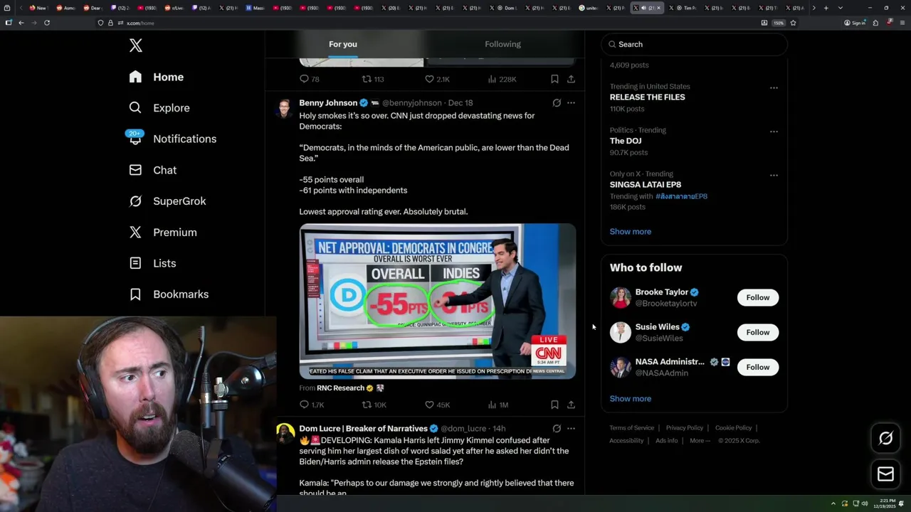Open the RNC Research source link
This screenshot has width=911, height=512.
click(340, 388)
